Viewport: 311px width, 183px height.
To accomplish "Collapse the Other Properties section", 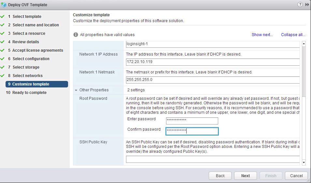I will click(76, 90).
